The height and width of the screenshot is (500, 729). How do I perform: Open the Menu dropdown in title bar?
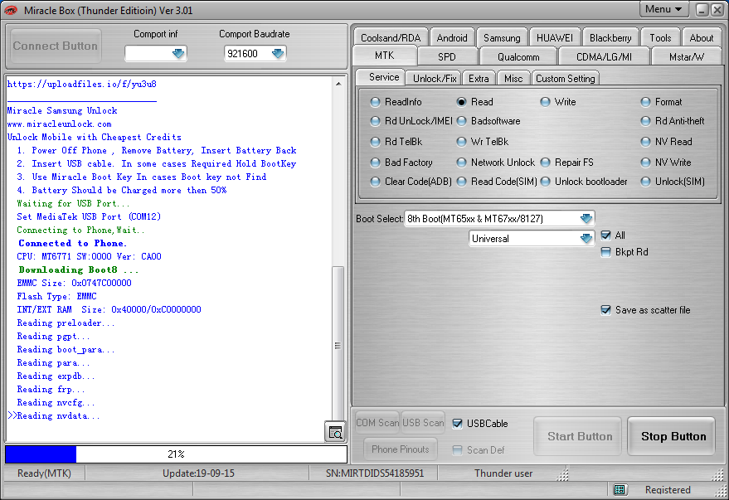click(x=663, y=9)
